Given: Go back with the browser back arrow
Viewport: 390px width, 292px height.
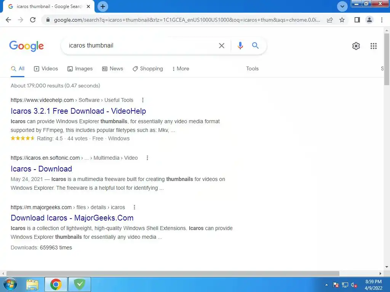Looking at the screenshot, I should pos(8,20).
